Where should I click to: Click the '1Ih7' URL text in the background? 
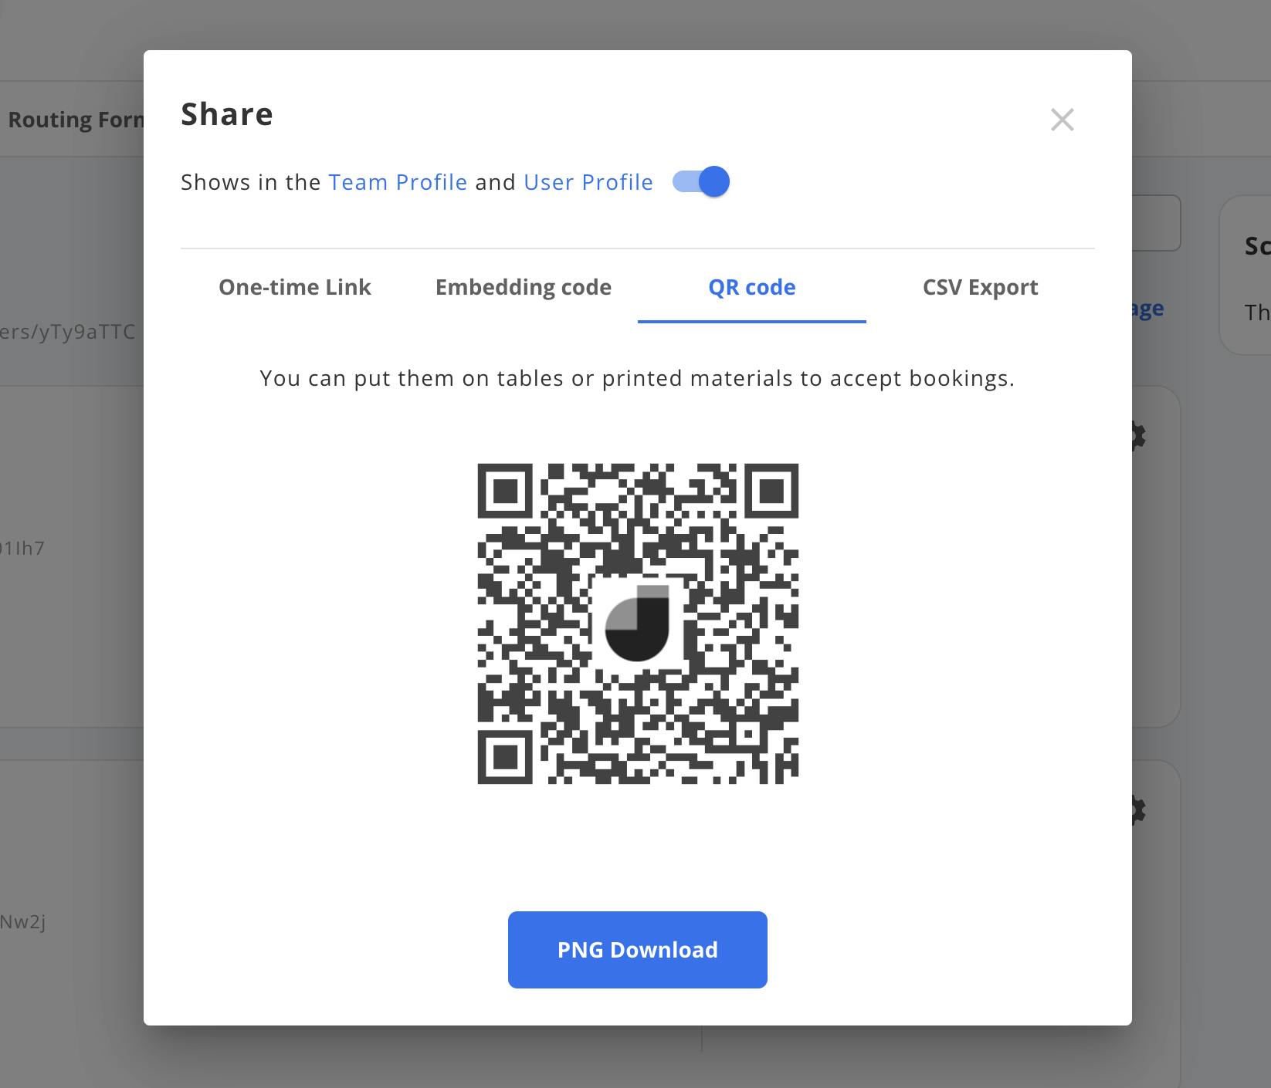[x=22, y=549]
